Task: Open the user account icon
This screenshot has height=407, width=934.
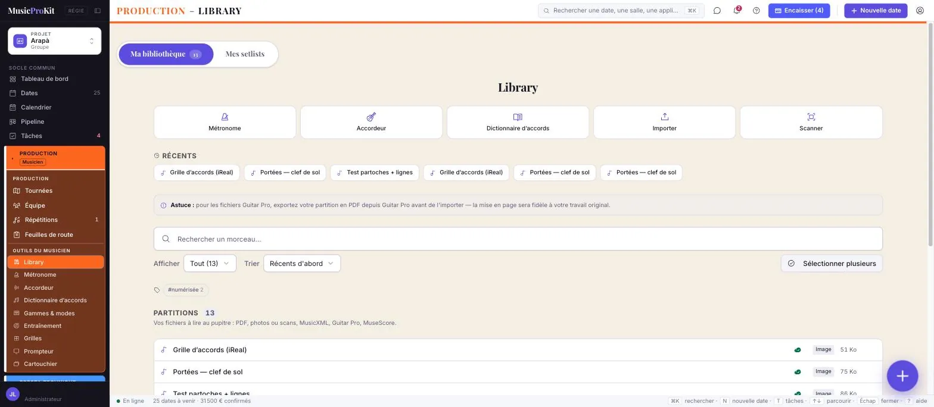Action: point(920,11)
